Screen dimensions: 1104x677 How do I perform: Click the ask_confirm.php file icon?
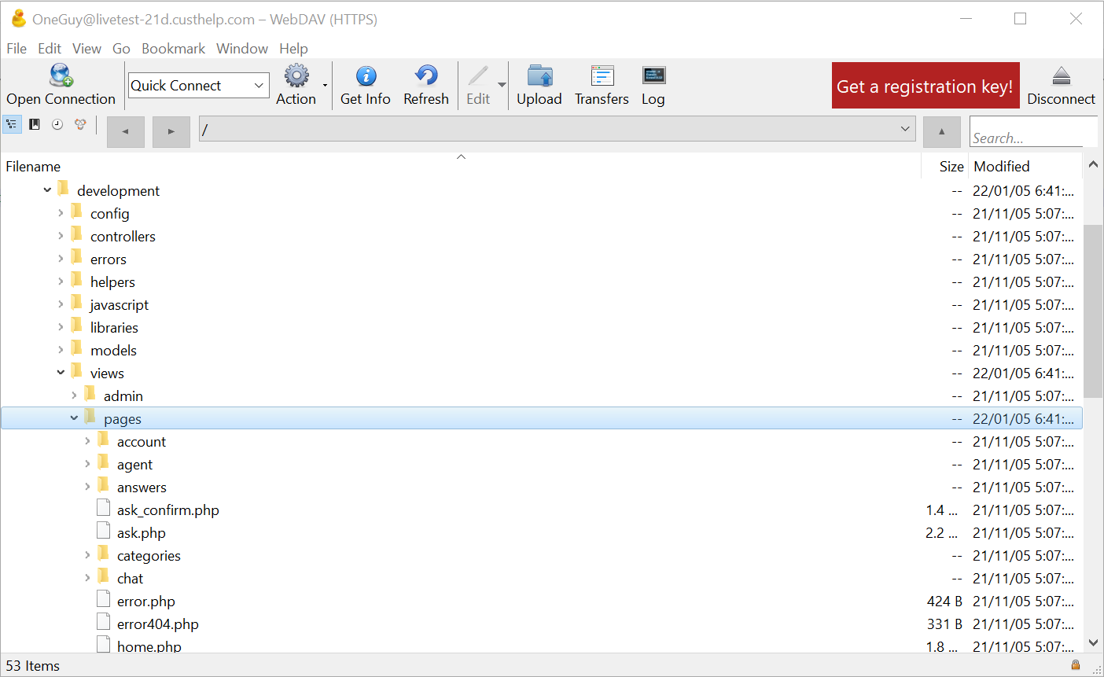point(103,508)
